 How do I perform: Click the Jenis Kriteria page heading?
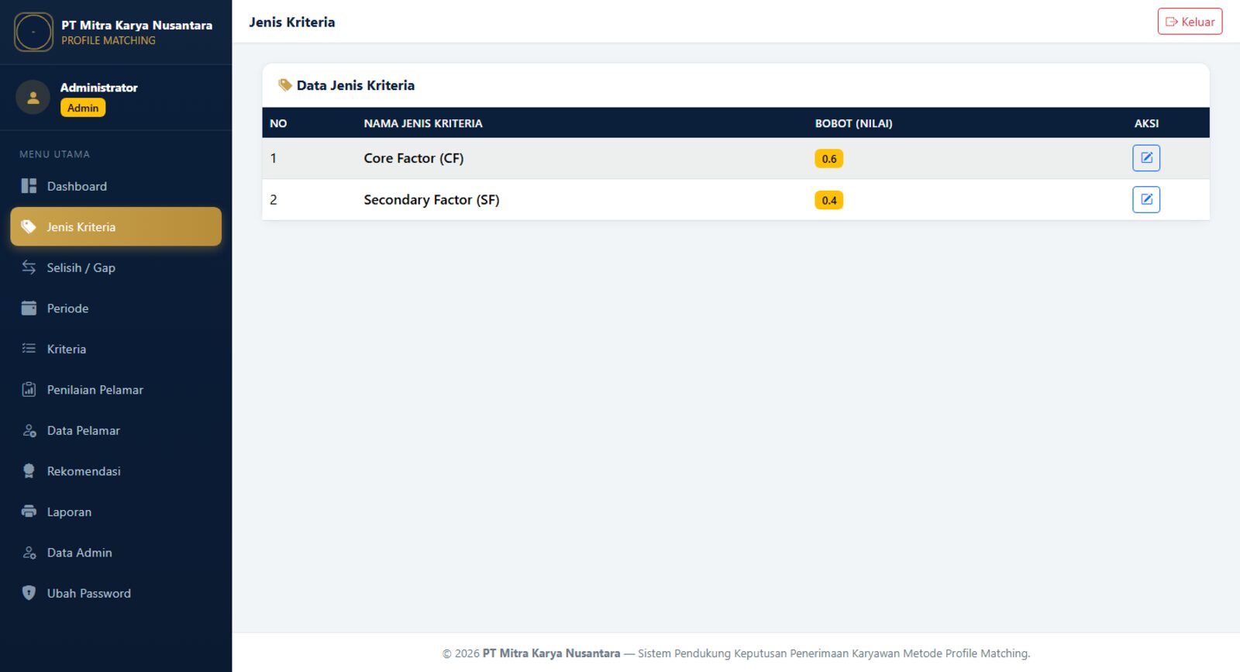pyautogui.click(x=292, y=22)
